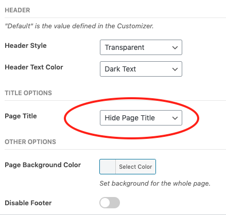Open the Header Style dropdown showing Transparent
Screen dimensions: 226x215
pos(141,47)
